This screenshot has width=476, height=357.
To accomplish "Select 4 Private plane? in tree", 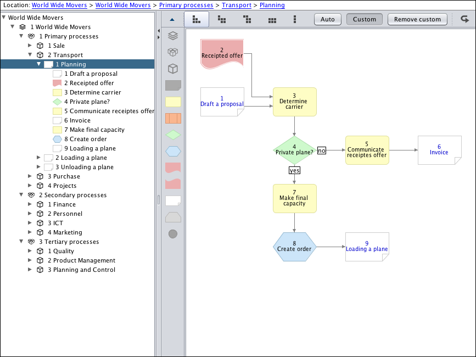I will 81,102.
